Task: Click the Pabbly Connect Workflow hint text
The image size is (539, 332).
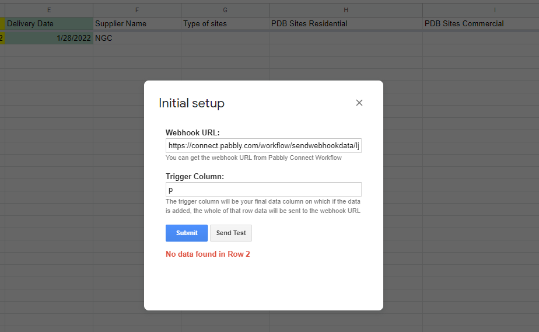Action: tap(254, 158)
